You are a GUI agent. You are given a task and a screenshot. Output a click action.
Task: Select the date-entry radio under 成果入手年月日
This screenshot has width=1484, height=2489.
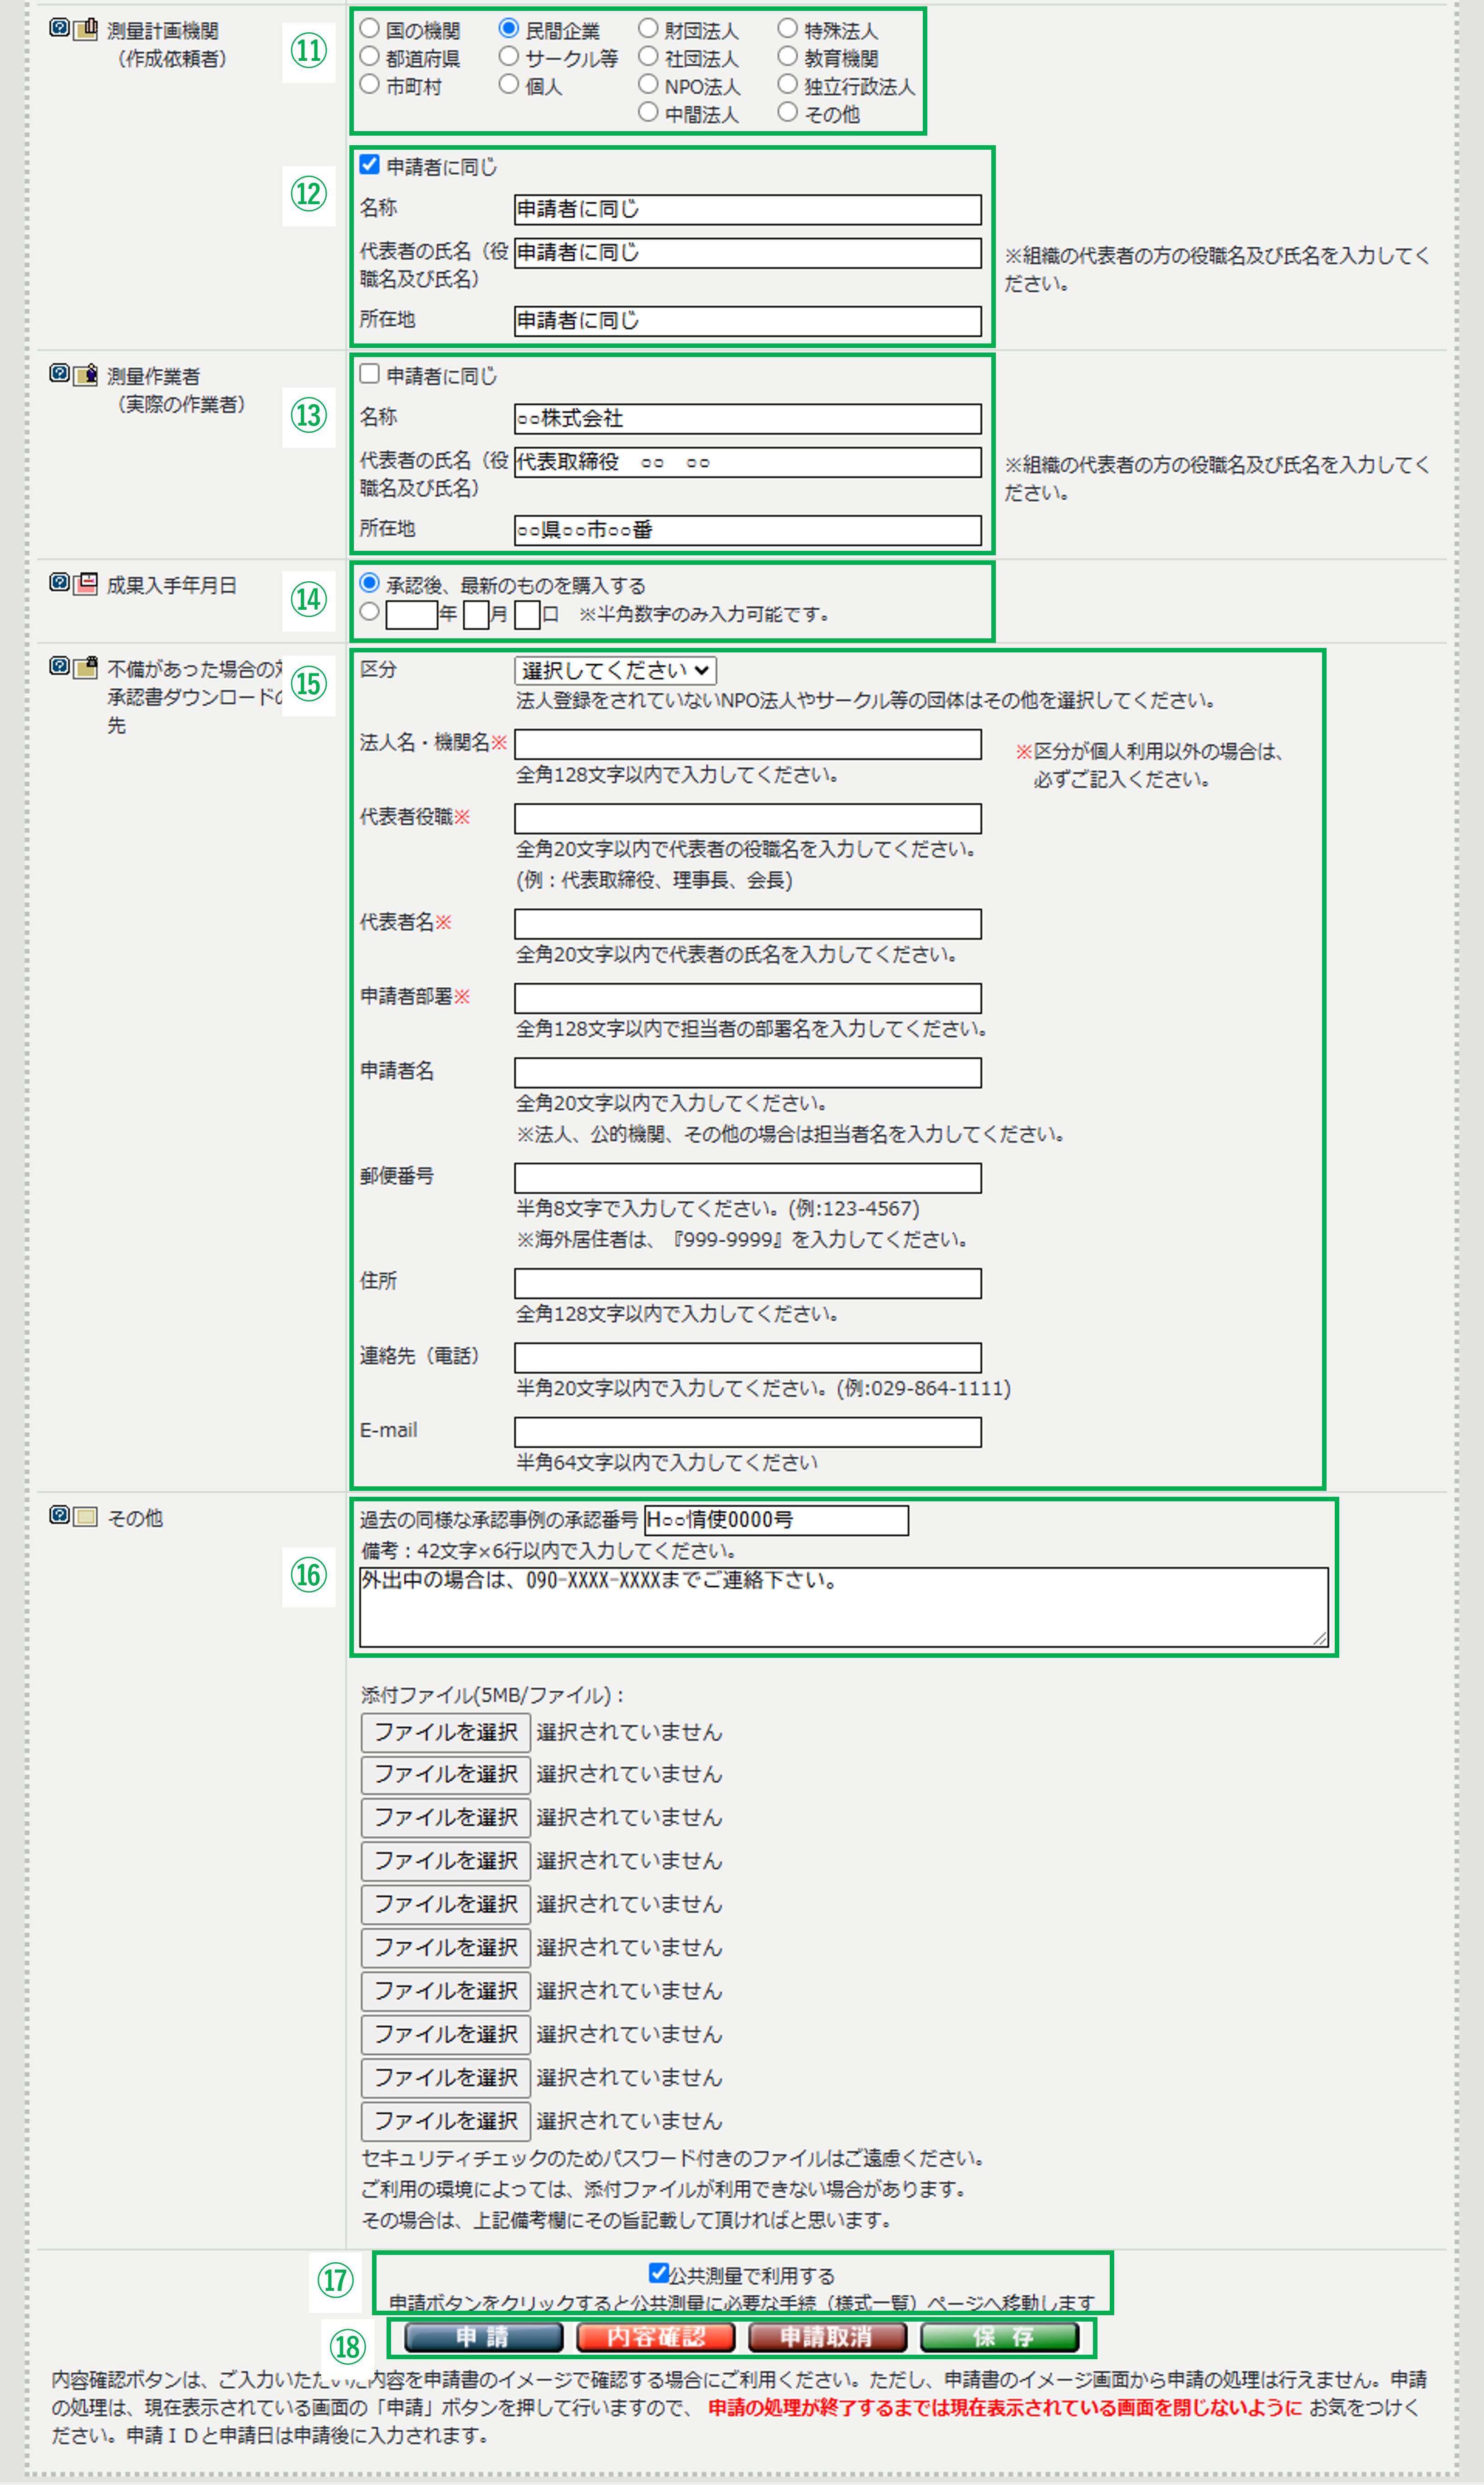point(369,612)
